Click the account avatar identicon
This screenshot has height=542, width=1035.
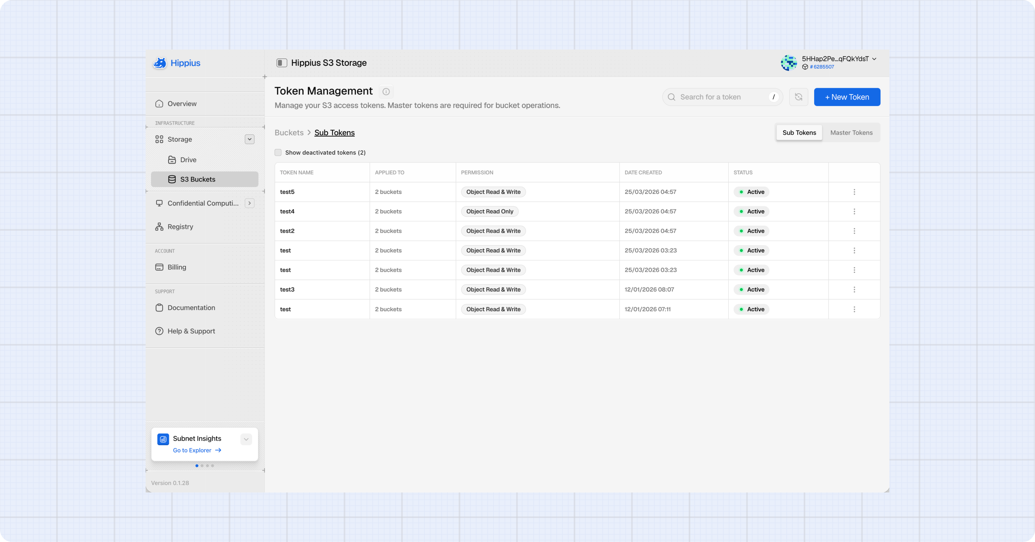[x=789, y=63]
